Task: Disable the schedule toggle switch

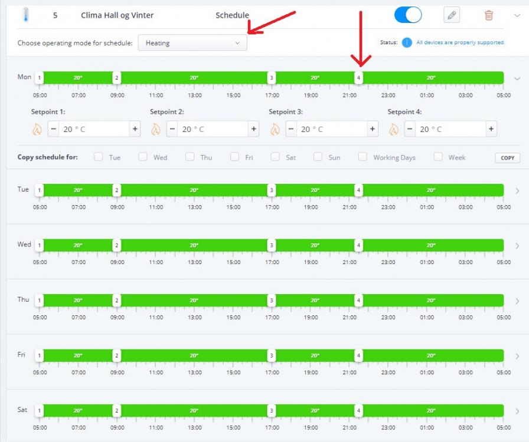Action: point(408,15)
